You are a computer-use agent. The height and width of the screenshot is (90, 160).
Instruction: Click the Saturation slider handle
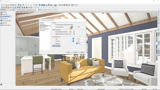click(73, 41)
